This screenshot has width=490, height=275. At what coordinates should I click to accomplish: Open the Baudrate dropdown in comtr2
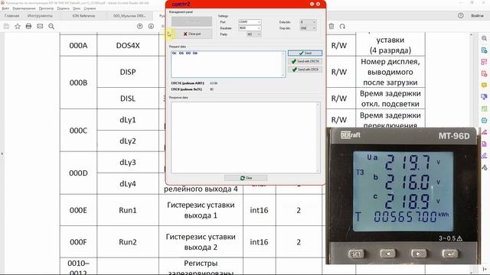coord(250,28)
